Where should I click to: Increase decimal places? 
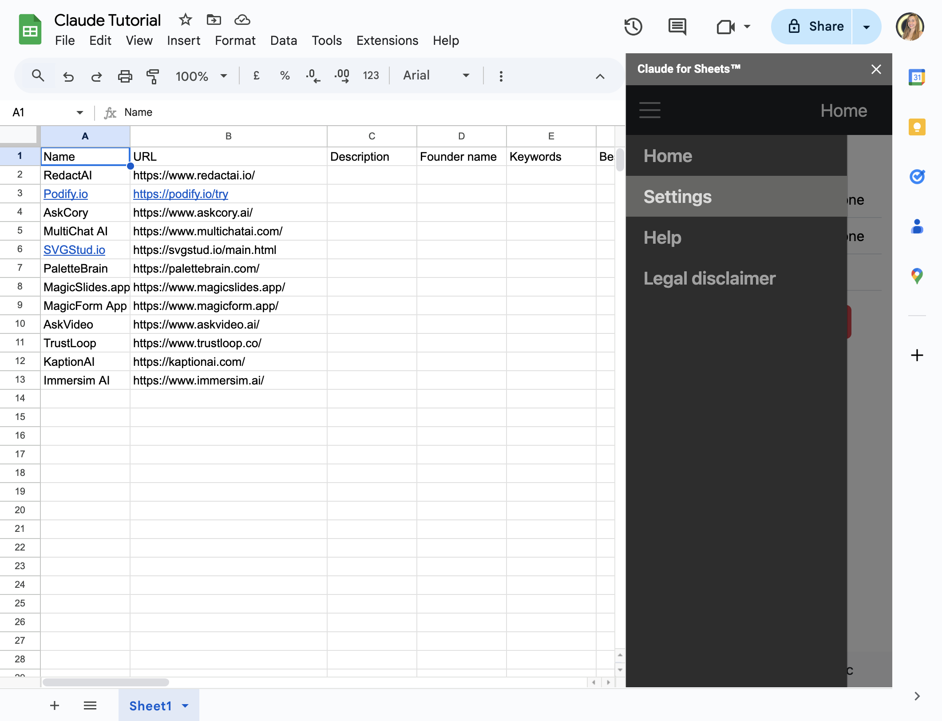click(342, 76)
